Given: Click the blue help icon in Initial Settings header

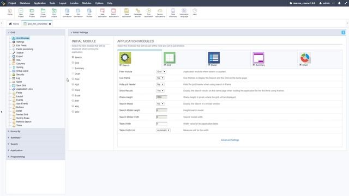Looking at the screenshot, I should pyautogui.click(x=343, y=33).
